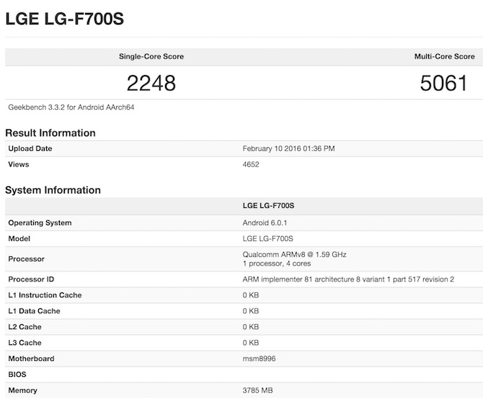Click the single-core score value 2248

[151, 84]
